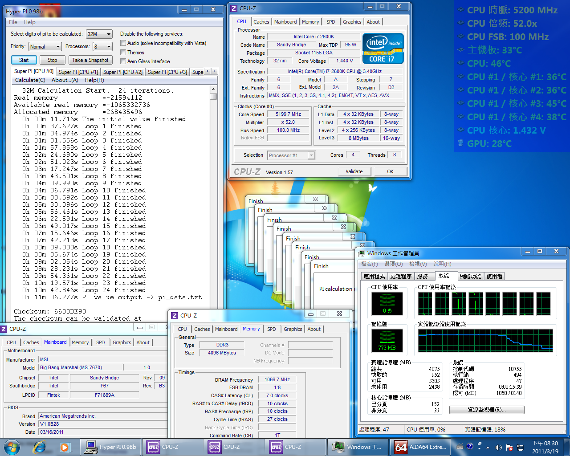Open the 檔案(F) menu in Task Manager

(369, 264)
